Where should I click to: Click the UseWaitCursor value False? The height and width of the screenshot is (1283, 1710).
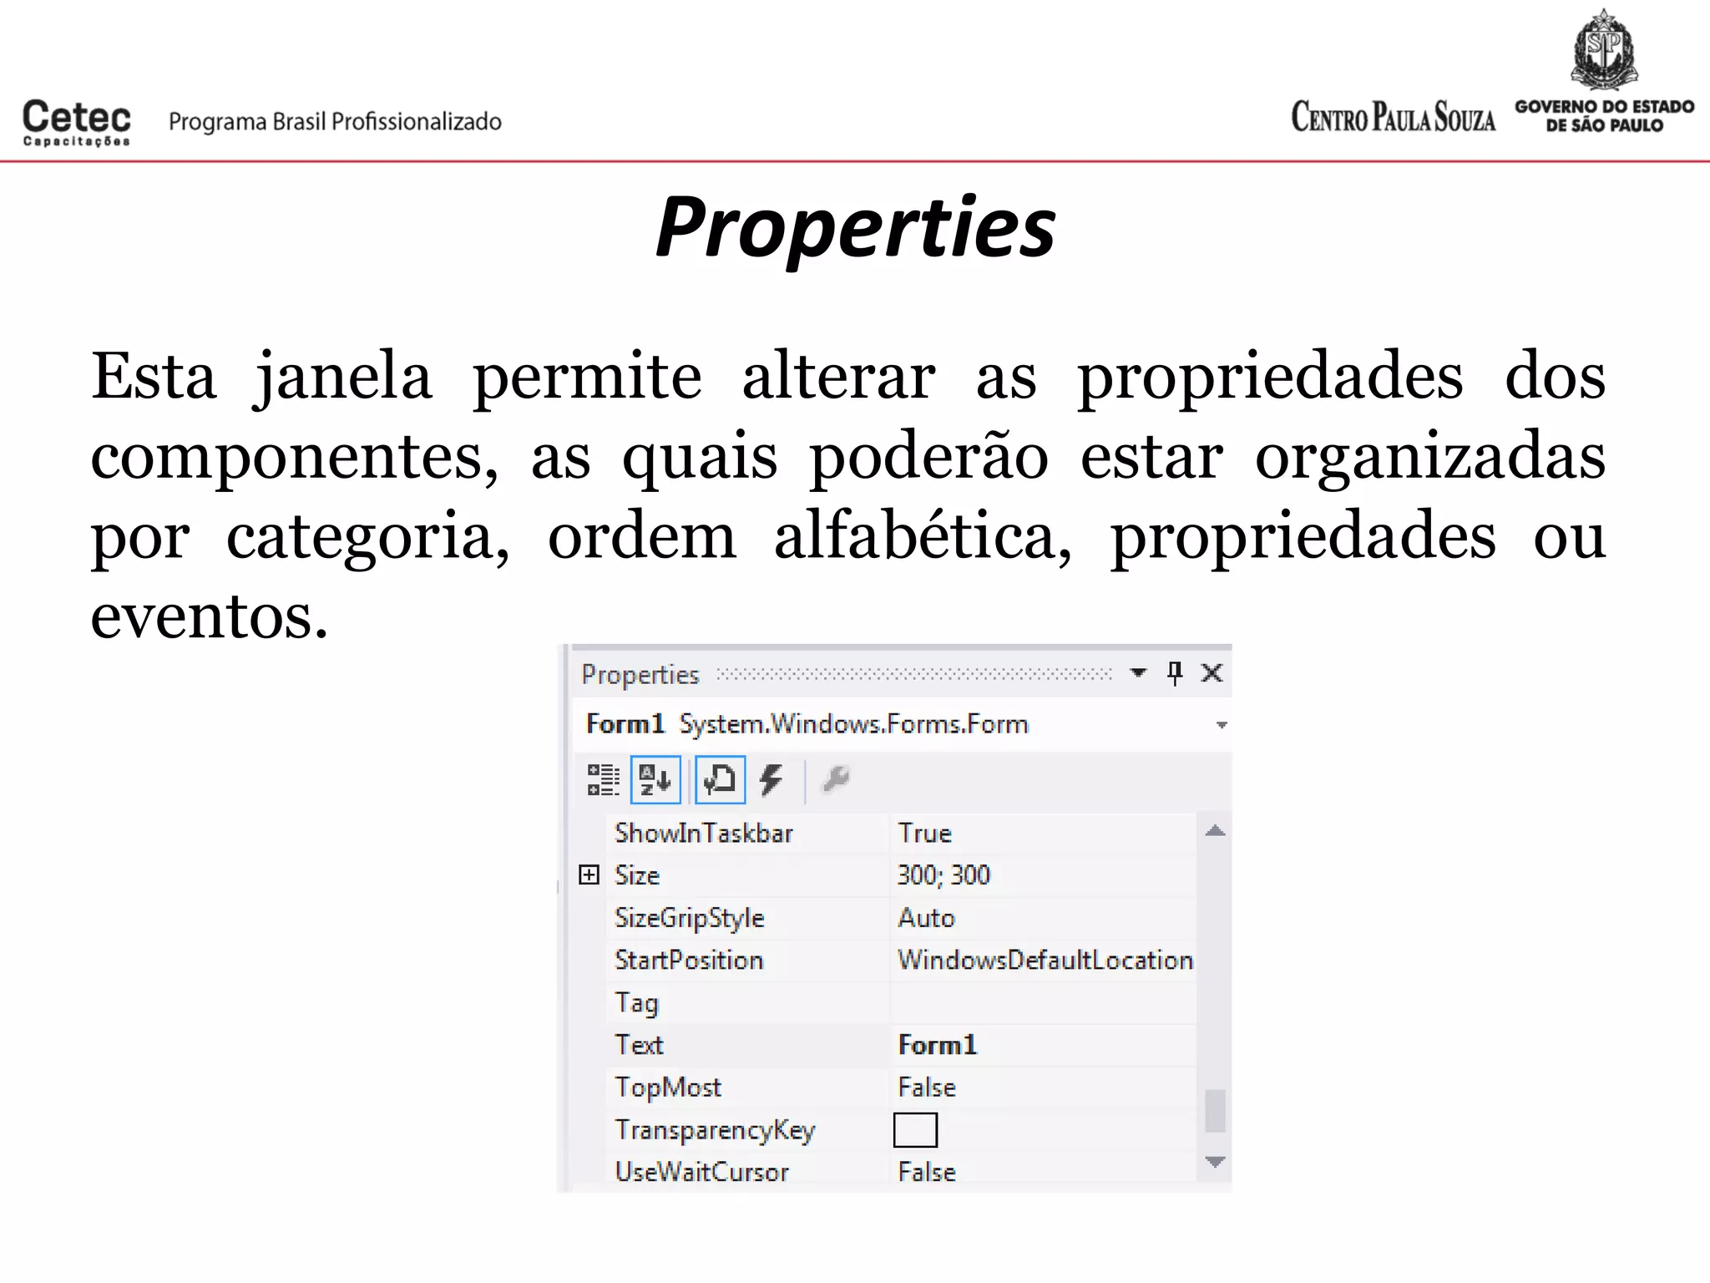click(x=927, y=1173)
